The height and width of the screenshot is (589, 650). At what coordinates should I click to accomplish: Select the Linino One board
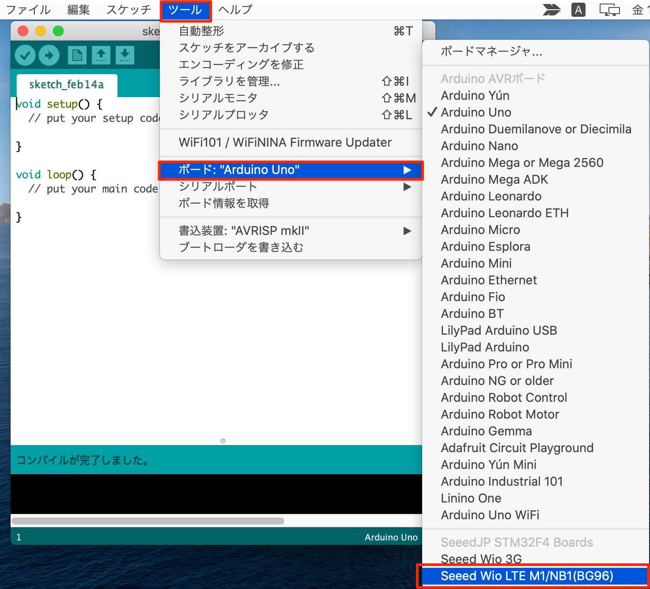point(535,498)
